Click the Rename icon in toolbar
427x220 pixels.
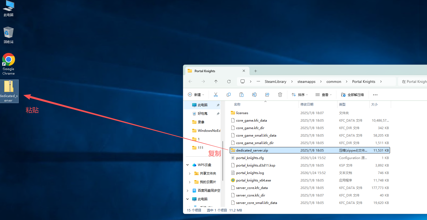click(x=254, y=95)
